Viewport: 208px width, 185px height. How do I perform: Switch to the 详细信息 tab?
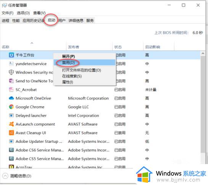tap(76, 21)
